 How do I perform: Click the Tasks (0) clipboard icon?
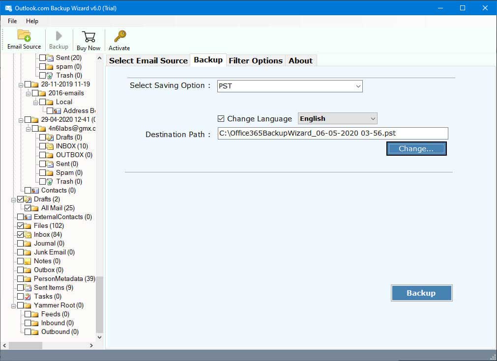[28, 297]
